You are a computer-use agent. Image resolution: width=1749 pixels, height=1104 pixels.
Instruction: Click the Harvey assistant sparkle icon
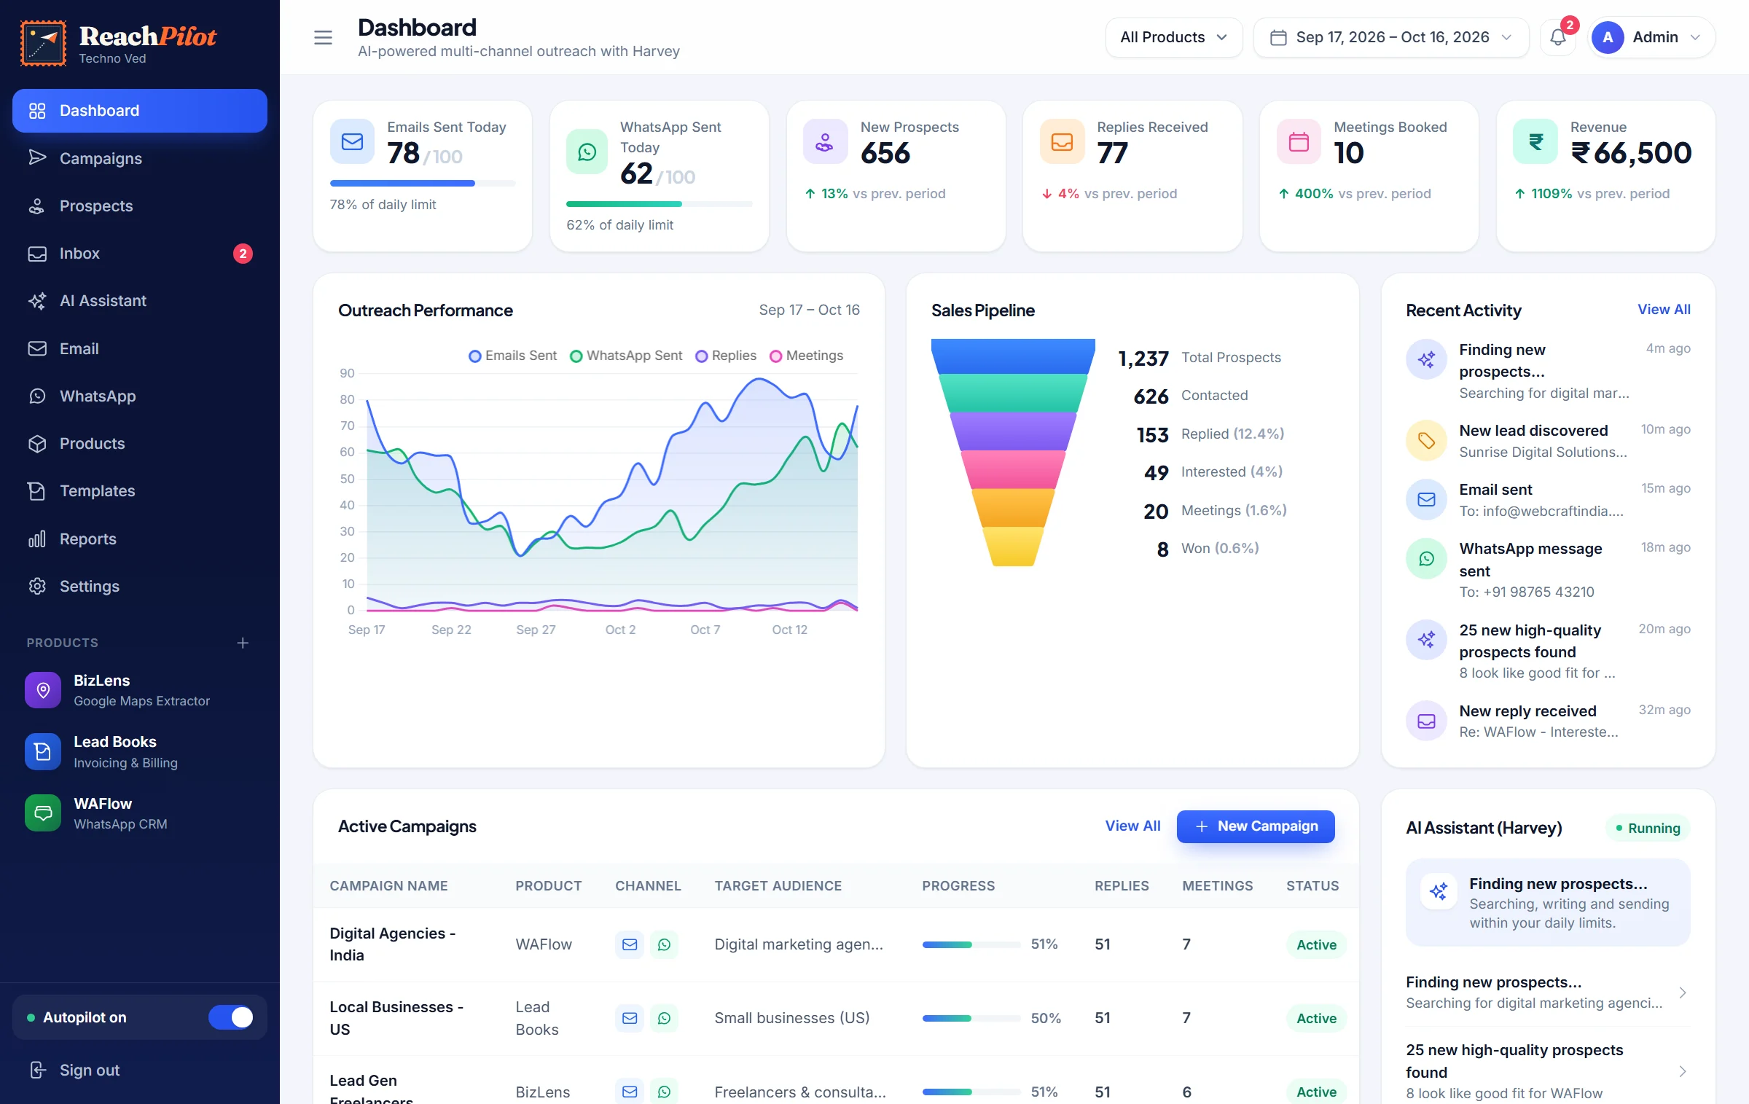coord(1439,890)
